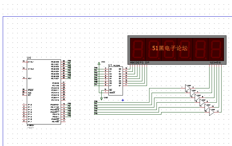This screenshot has width=232, height=146.
Task: Click the 74LS245 part value label
Action: (x=116, y=65)
